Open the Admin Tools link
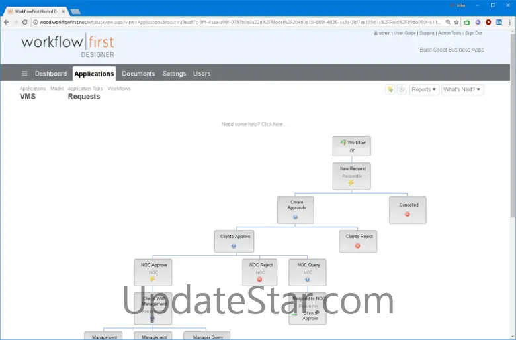The width and height of the screenshot is (516, 340). pyautogui.click(x=450, y=33)
